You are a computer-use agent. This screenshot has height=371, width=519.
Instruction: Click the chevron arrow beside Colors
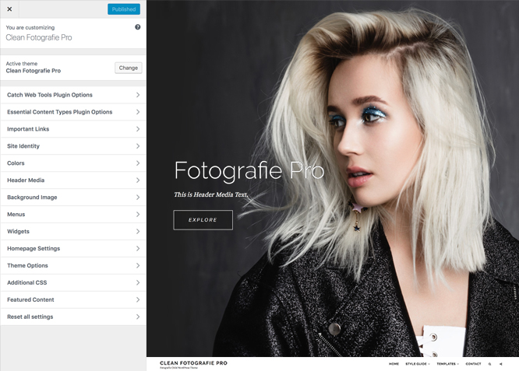pyautogui.click(x=138, y=163)
